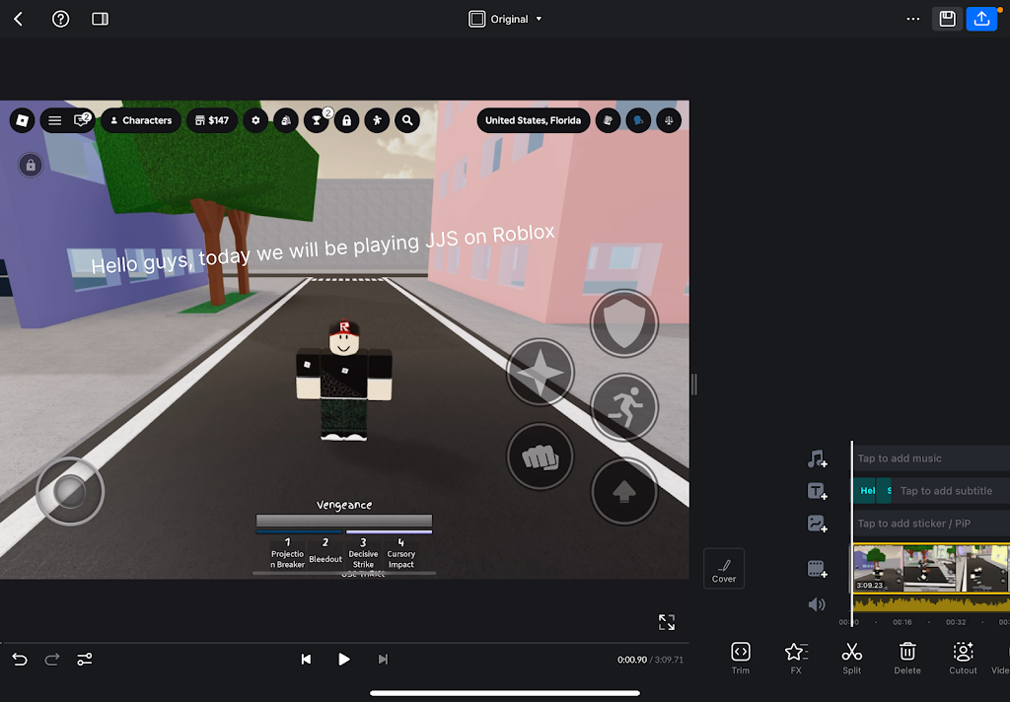
Task: Open the three-dots more options menu
Action: pyautogui.click(x=912, y=20)
